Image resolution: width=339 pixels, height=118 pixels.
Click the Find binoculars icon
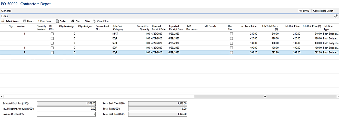[73, 21]
